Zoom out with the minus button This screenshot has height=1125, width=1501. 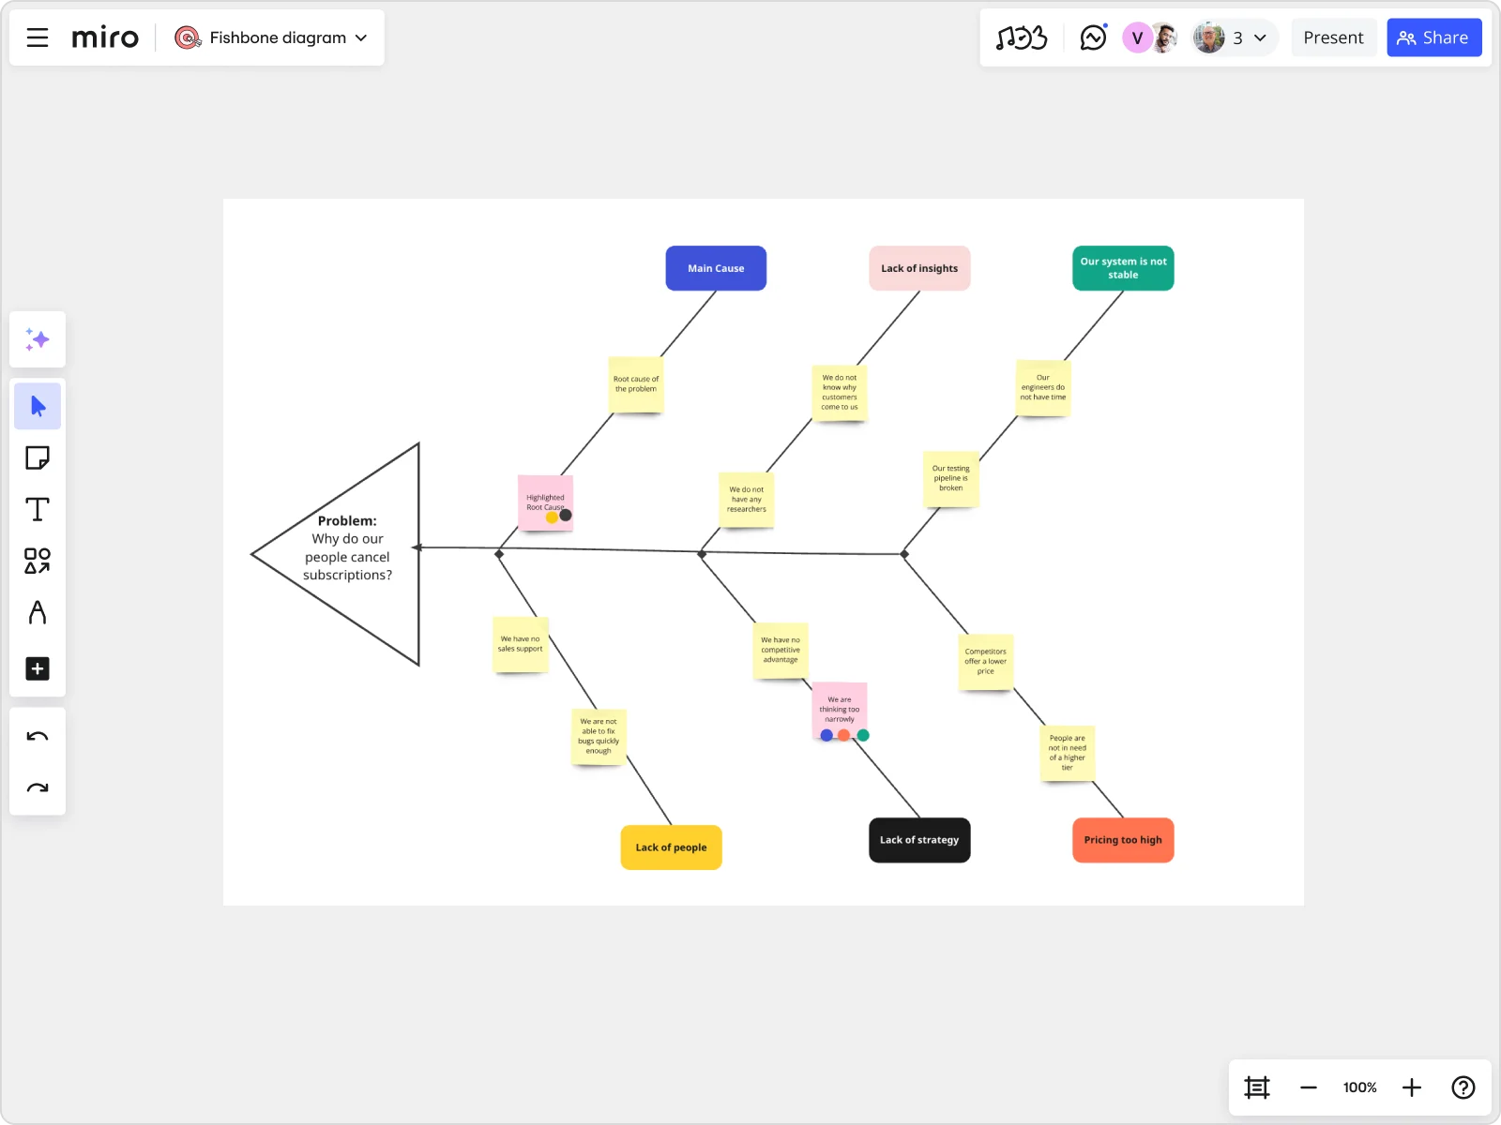pos(1308,1087)
